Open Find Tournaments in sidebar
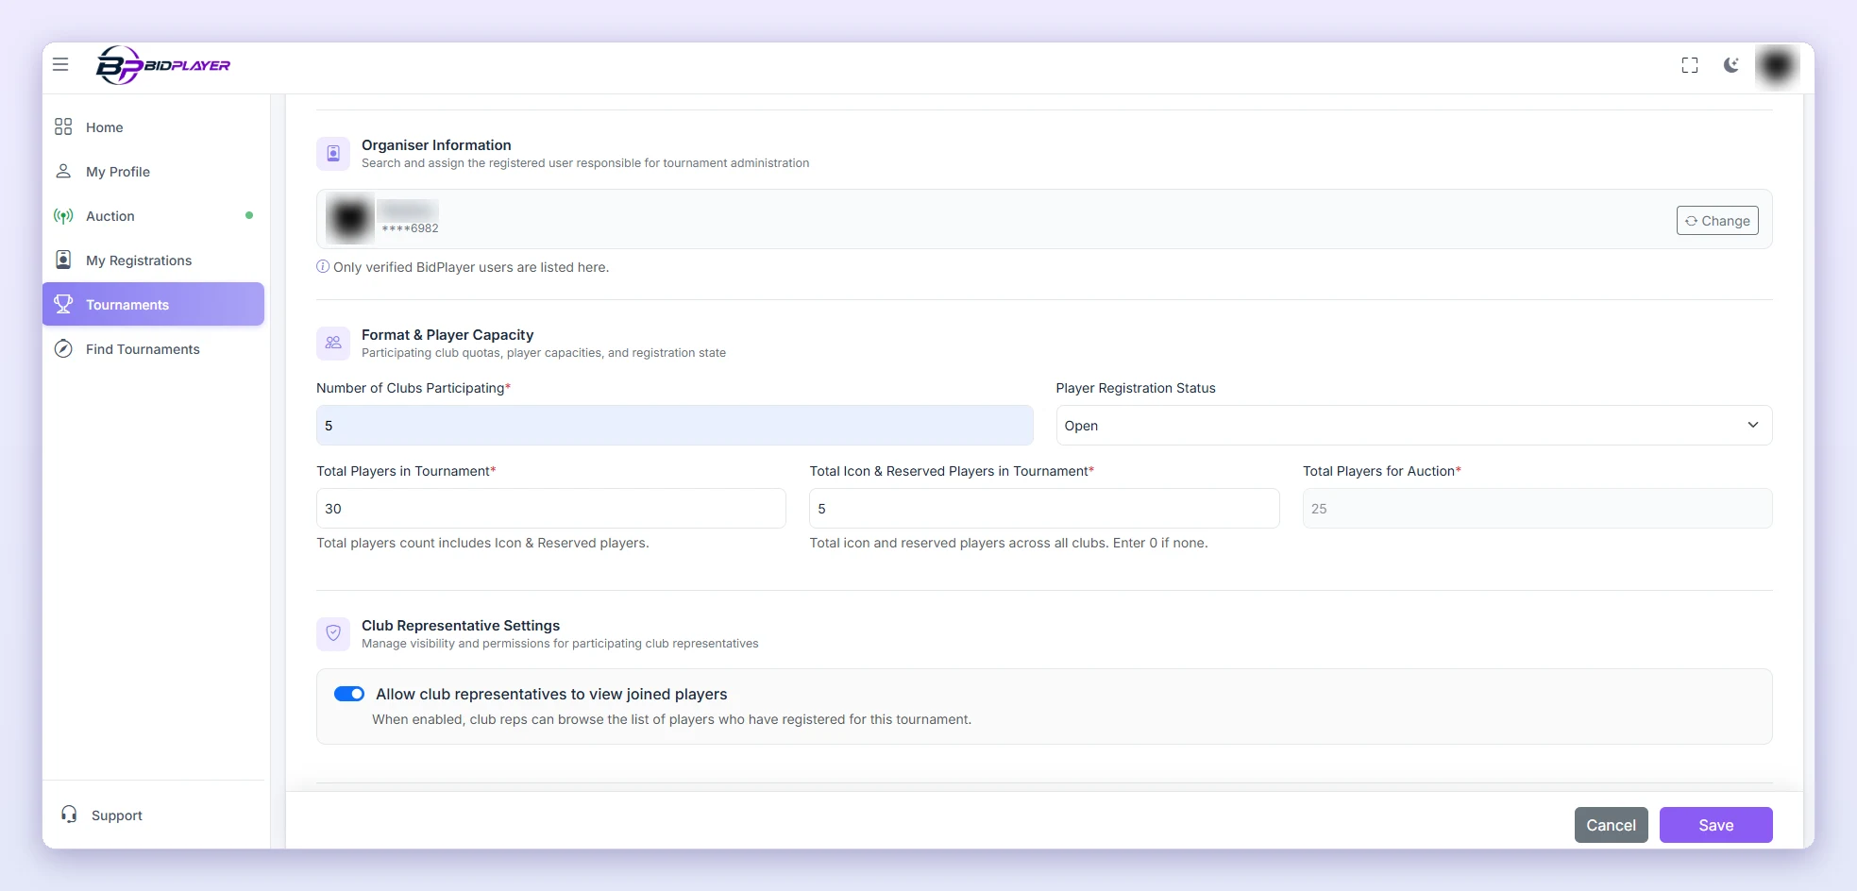1857x891 pixels. [x=153, y=349]
